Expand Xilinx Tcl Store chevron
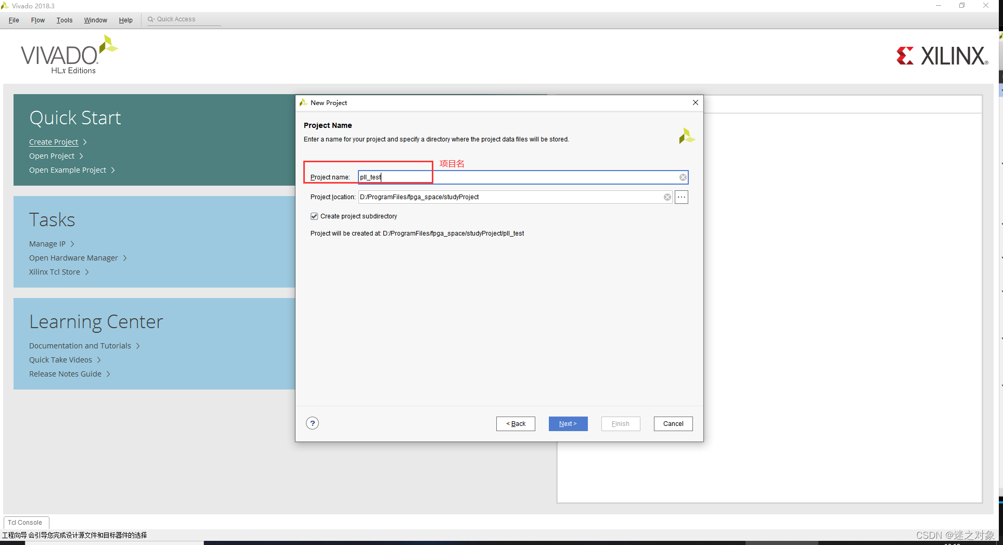 87,272
